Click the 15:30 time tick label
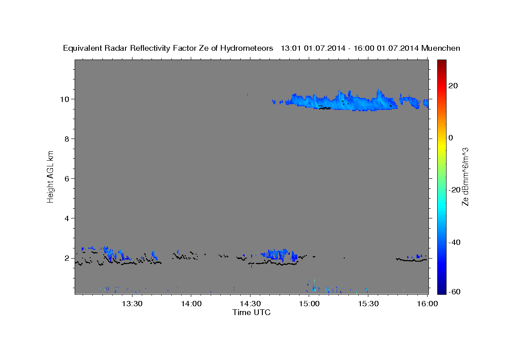The image size is (530, 353). point(368,304)
